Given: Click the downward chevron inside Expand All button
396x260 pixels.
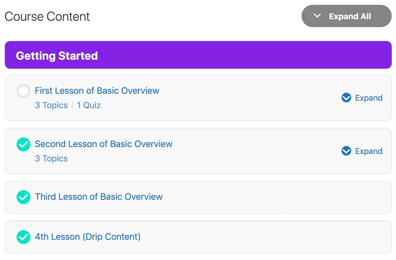Looking at the screenshot, I should (317, 16).
